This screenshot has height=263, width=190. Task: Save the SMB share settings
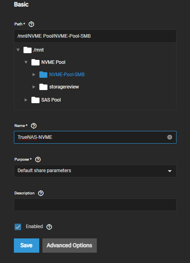point(27,246)
